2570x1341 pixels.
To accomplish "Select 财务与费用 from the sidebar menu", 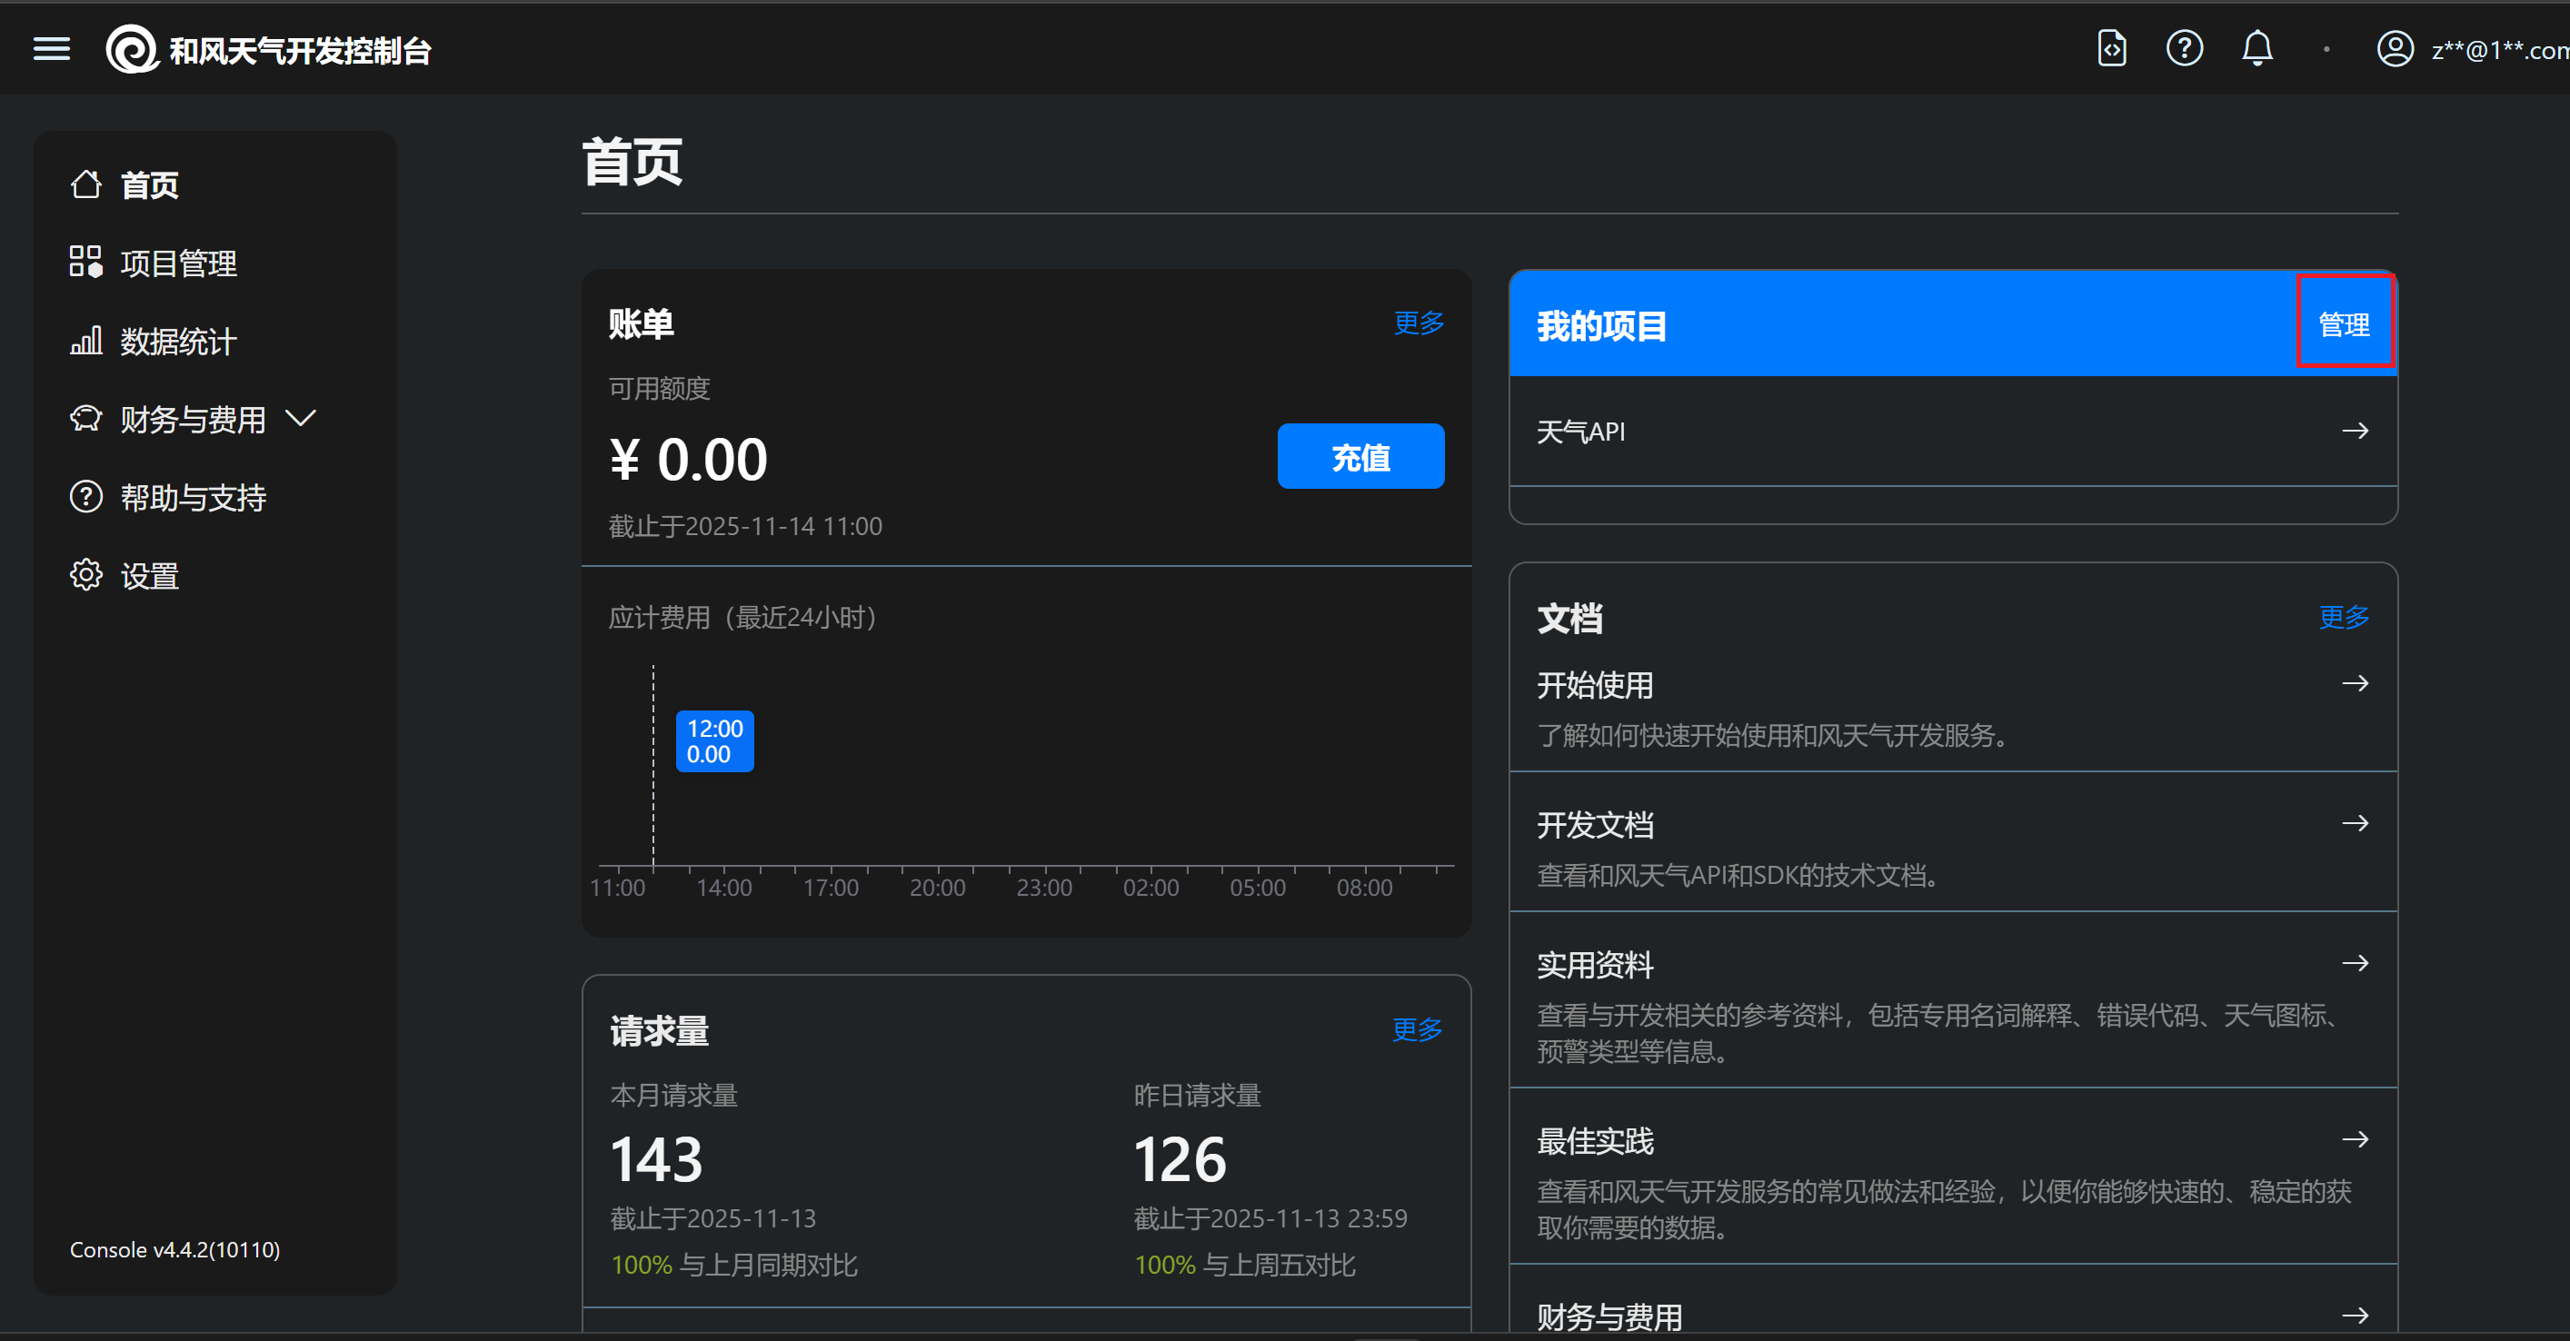I will tap(192, 418).
